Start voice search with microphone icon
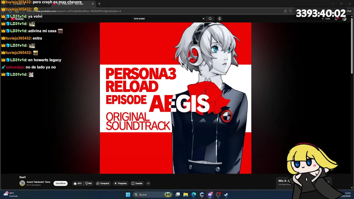Viewport: 354px width, 199px height. [x=220, y=19]
